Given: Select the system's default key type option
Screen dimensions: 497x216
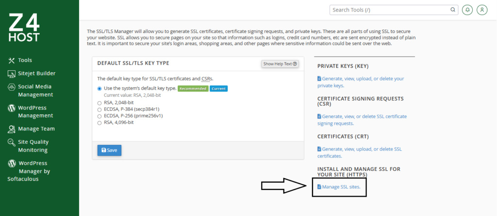Looking at the screenshot, I should tap(99, 89).
